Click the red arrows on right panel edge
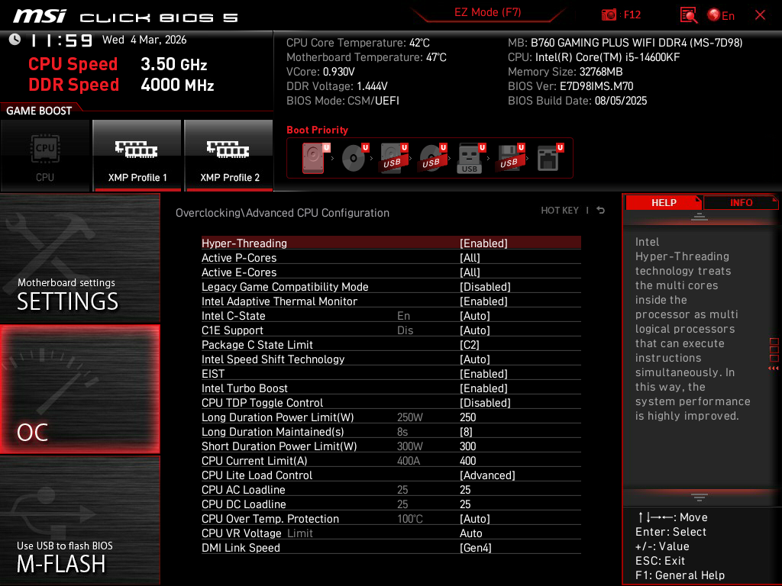The image size is (782, 586). [x=774, y=369]
